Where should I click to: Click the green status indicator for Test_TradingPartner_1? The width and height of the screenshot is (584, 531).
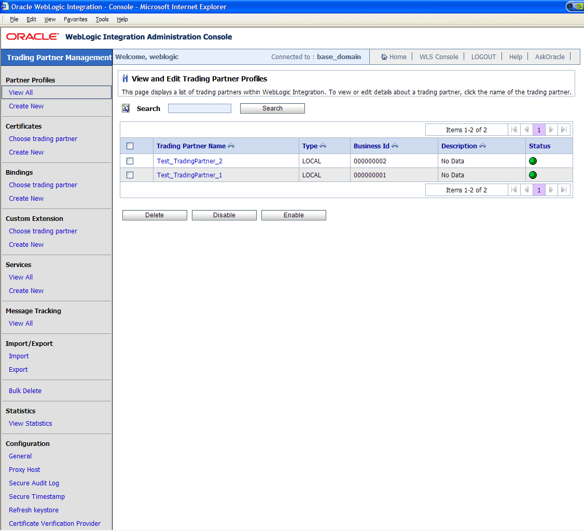click(532, 175)
